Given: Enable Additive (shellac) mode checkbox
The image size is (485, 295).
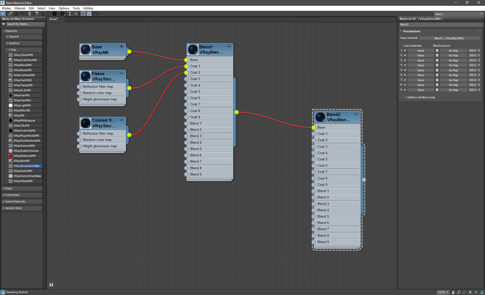Looking at the screenshot, I should (405, 97).
